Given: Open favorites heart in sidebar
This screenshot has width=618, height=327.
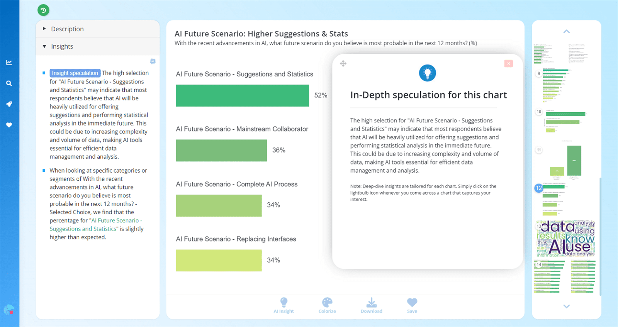Looking at the screenshot, I should [9, 125].
